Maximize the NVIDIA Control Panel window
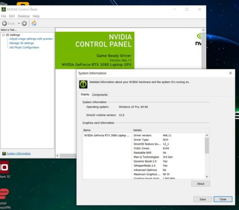 coord(187,9)
